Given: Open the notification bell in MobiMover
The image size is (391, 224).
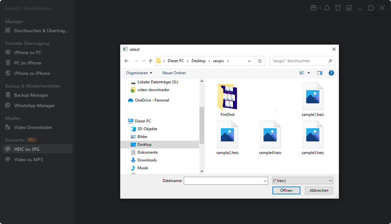Looking at the screenshot, I should tap(327, 8).
